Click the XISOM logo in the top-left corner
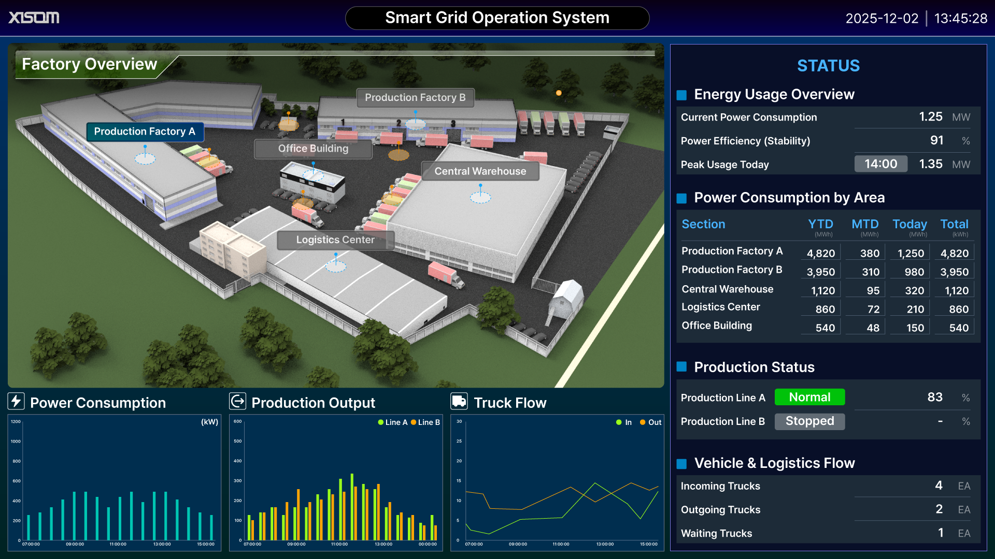995x559 pixels. pos(34,17)
